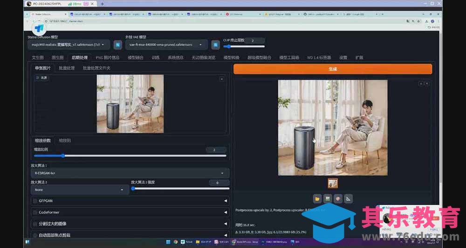Open output folder with the folder icon
466x248 pixels.
tap(317, 199)
